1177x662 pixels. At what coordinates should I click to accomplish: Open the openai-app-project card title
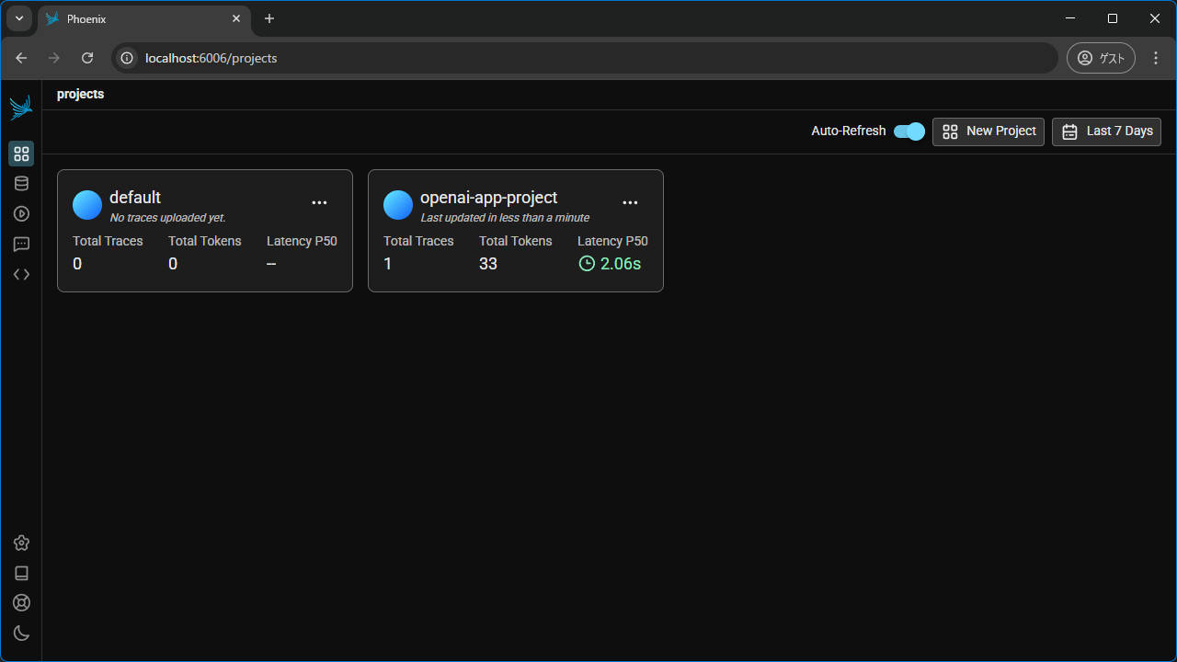(489, 198)
